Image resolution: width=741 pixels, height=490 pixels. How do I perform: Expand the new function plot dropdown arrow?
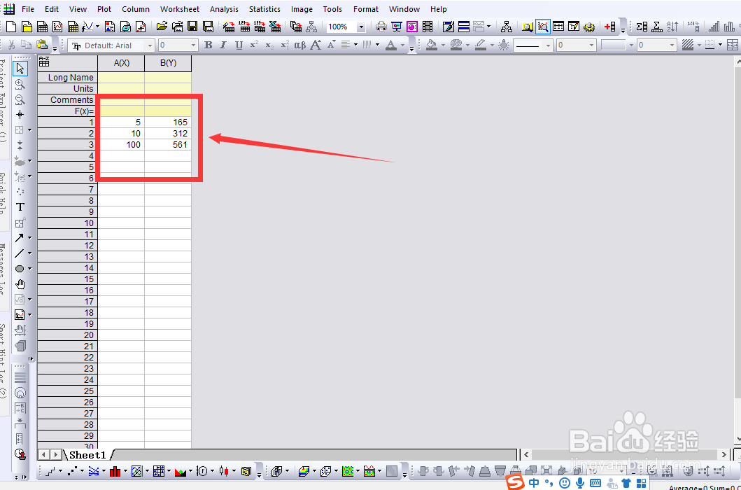(97, 27)
